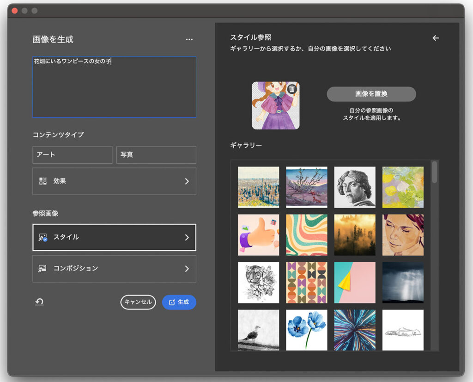
Task: Click the reset arrow icon beside Cancel
Action: (x=40, y=302)
